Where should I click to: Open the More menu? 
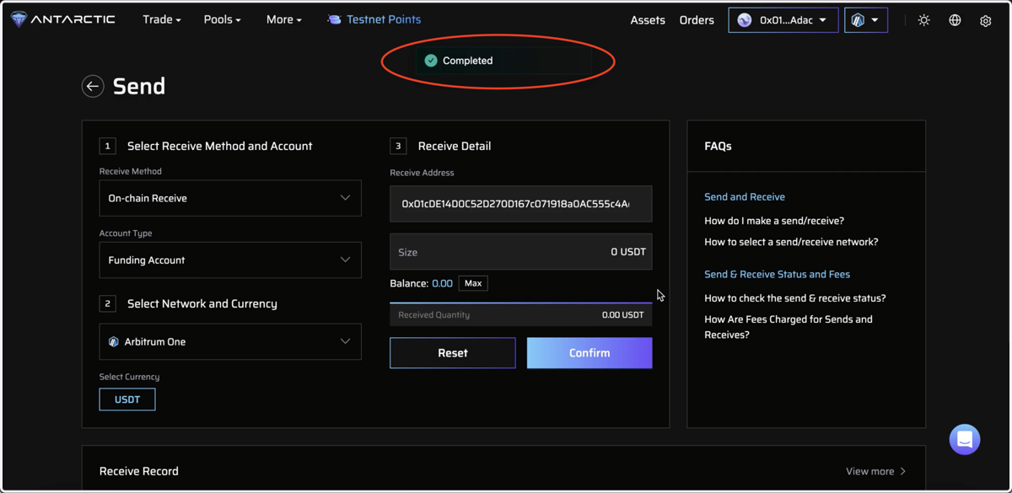click(284, 19)
